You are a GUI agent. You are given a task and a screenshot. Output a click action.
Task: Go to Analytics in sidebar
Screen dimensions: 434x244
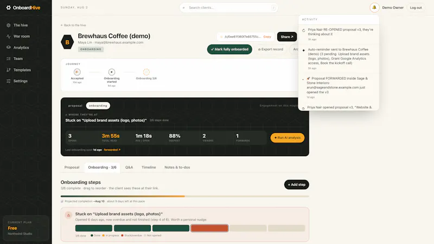21,48
